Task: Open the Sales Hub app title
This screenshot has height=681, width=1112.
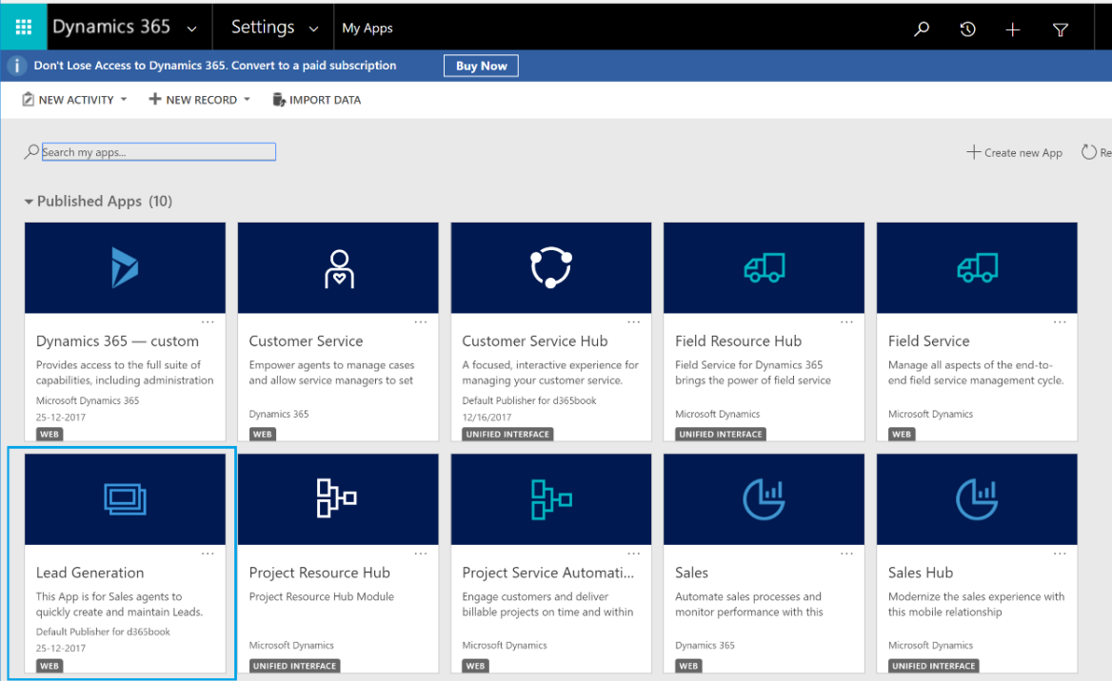Action: click(x=921, y=573)
